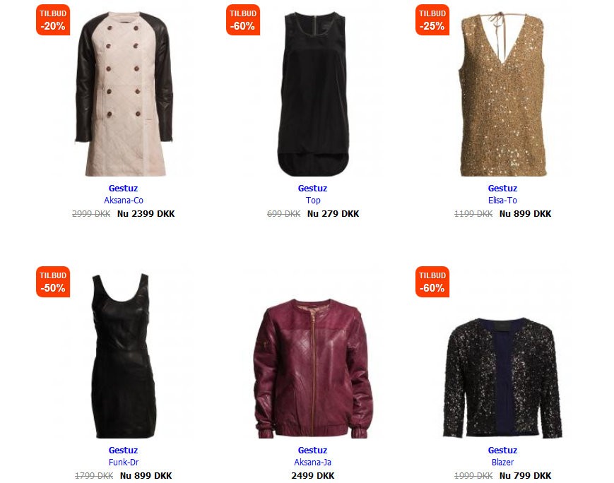The image size is (614, 483).
Task: Click the Nu 2399 DKK price
Action: [x=146, y=214]
